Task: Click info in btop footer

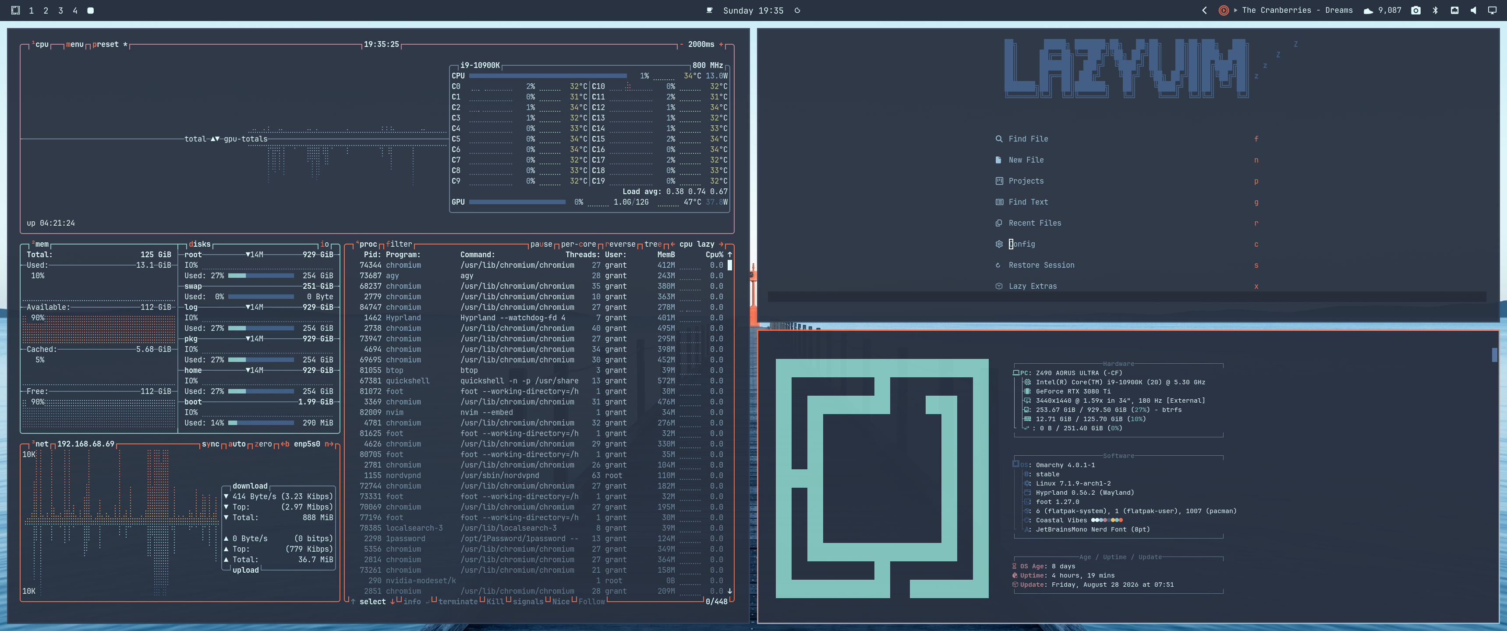Action: [x=412, y=602]
